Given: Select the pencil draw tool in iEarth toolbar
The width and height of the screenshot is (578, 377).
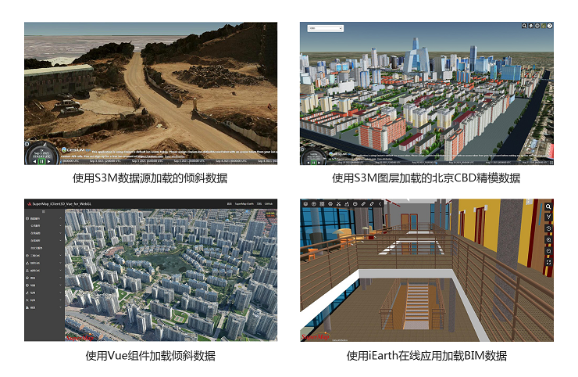Looking at the screenshot, I should click(372, 204).
